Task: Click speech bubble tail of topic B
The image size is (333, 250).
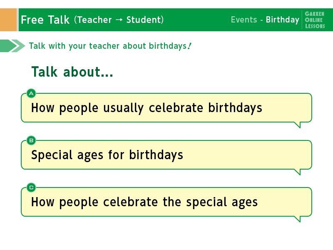Action: tap(297, 172)
